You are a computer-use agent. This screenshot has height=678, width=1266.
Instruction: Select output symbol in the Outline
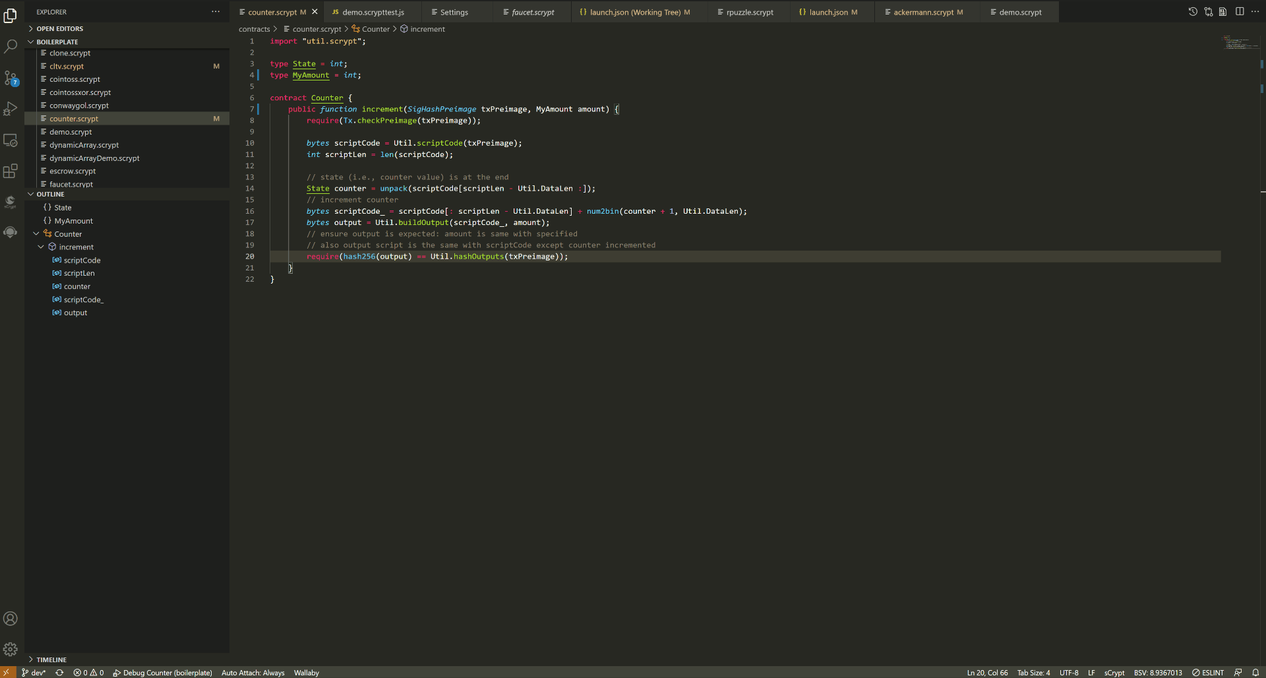[127, 313]
